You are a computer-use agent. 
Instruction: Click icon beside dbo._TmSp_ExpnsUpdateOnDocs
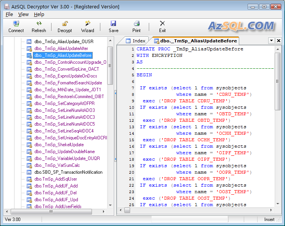[29, 76]
